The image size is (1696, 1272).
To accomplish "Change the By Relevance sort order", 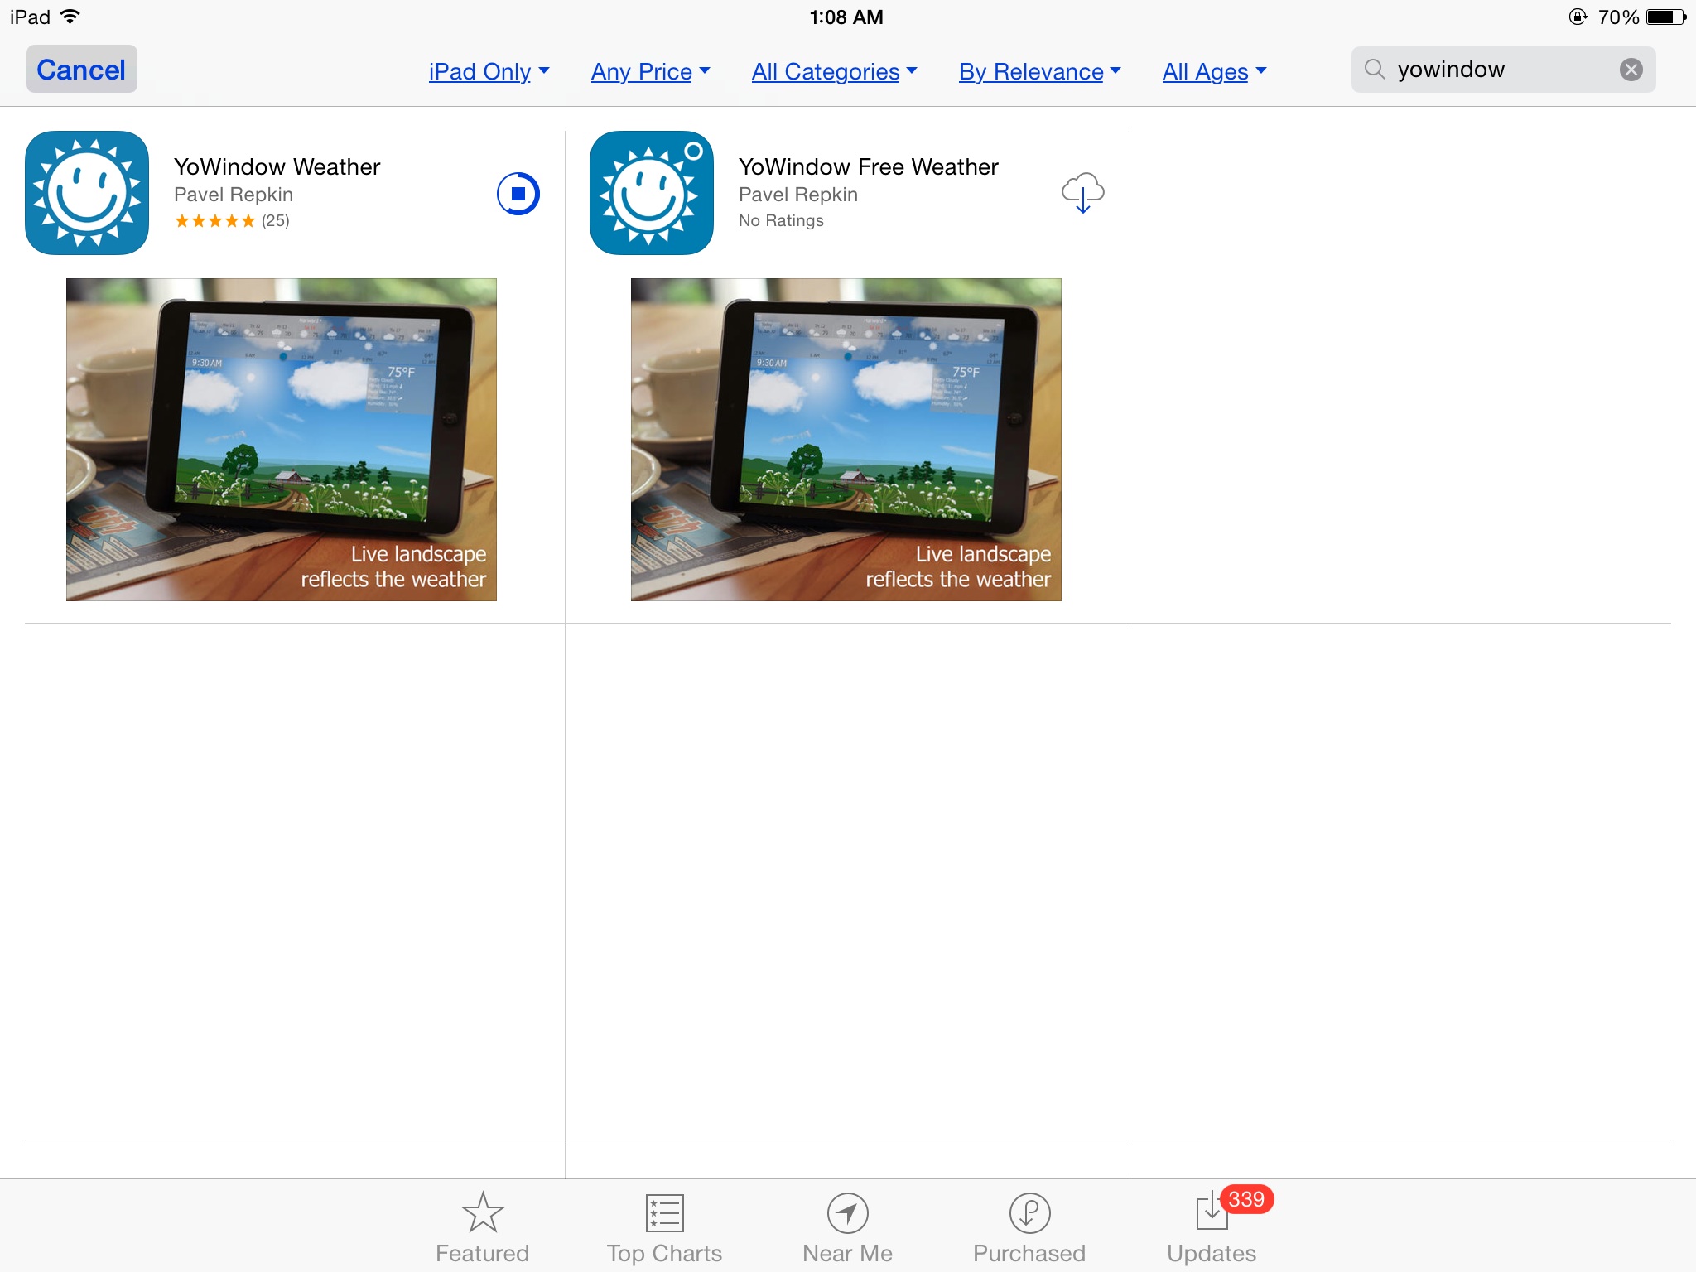I will (1039, 72).
